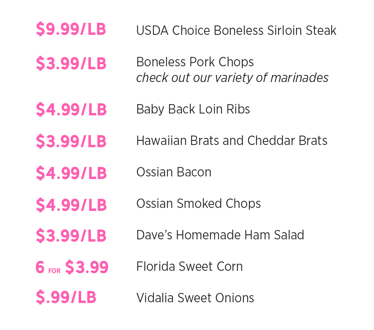Viewport: 374px width, 330px height.
Task: Click Dave's Homemade Ham Salad text
Action: tap(220, 235)
